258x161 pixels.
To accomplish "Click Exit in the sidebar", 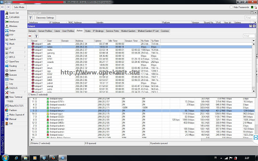I will [x=11, y=124].
